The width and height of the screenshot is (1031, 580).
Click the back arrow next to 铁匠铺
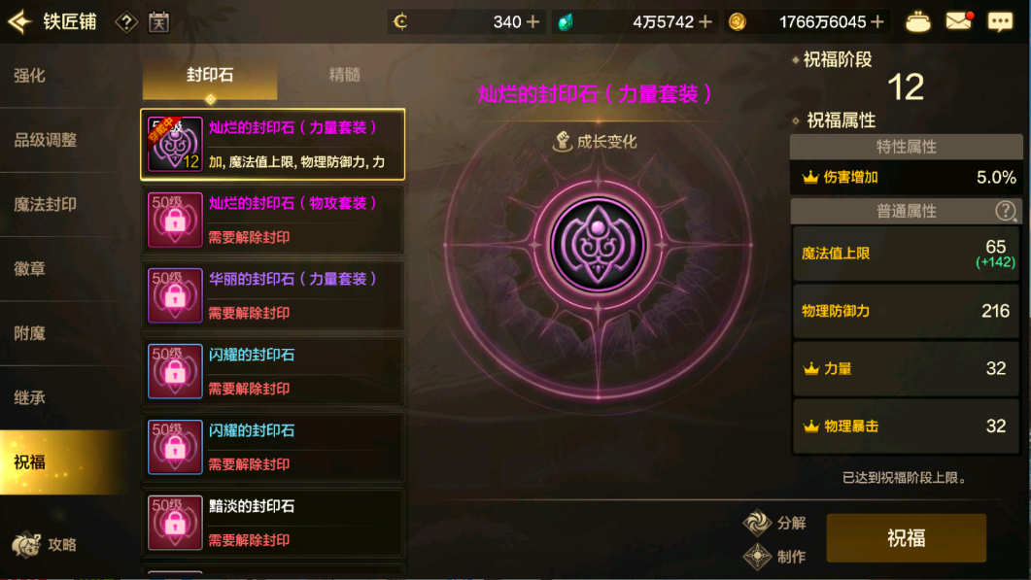click(19, 21)
